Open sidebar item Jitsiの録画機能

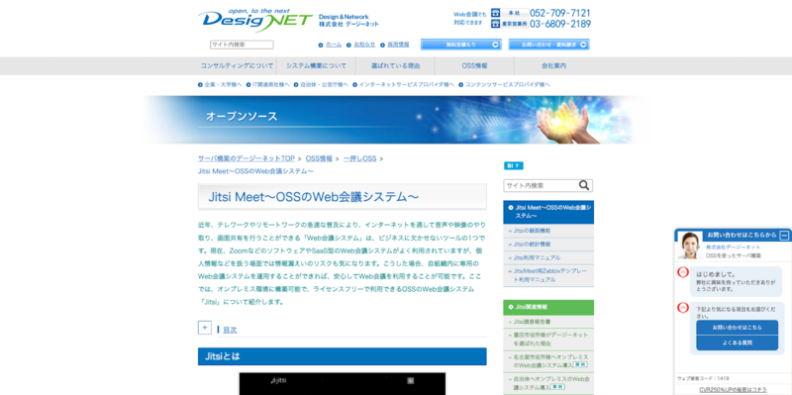click(548, 231)
